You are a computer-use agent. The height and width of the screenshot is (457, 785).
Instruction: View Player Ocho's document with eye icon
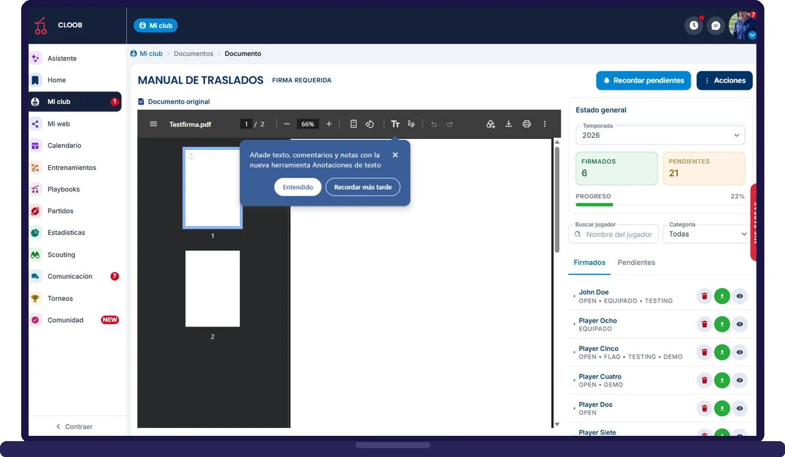[739, 324]
